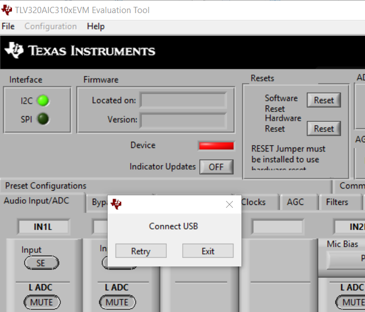
Task: Click the Firmware Version field
Action: pos(183,120)
